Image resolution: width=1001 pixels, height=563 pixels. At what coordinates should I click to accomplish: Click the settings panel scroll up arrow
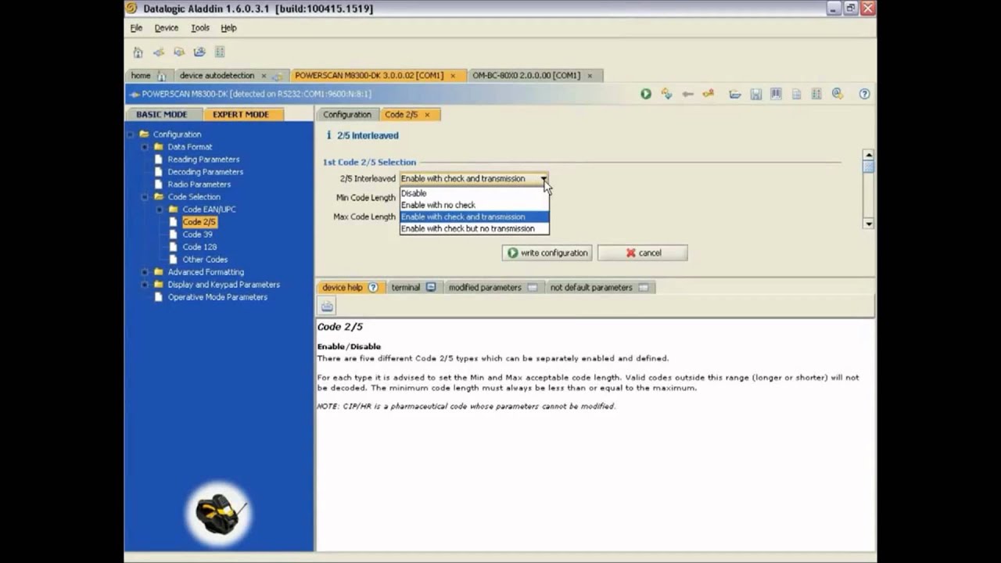[x=868, y=155]
